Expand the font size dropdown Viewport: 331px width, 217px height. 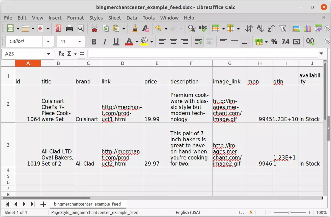click(x=79, y=41)
